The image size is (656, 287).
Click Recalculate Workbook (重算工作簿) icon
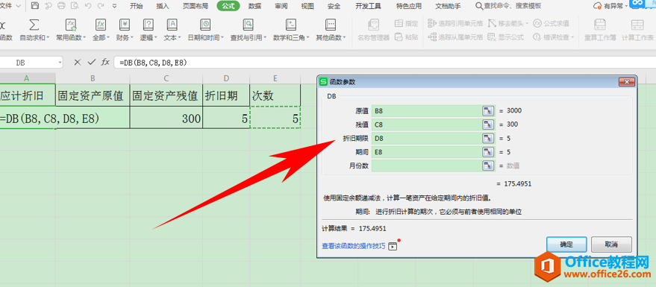tap(600, 25)
